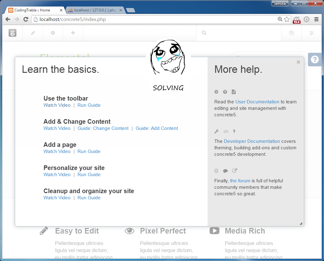
Task: Click the eye icon beside Pixel Perfect
Action: tap(129, 231)
